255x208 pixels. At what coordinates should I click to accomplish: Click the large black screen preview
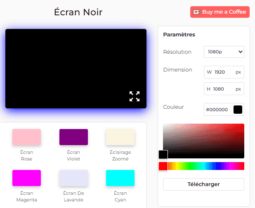coord(76,69)
